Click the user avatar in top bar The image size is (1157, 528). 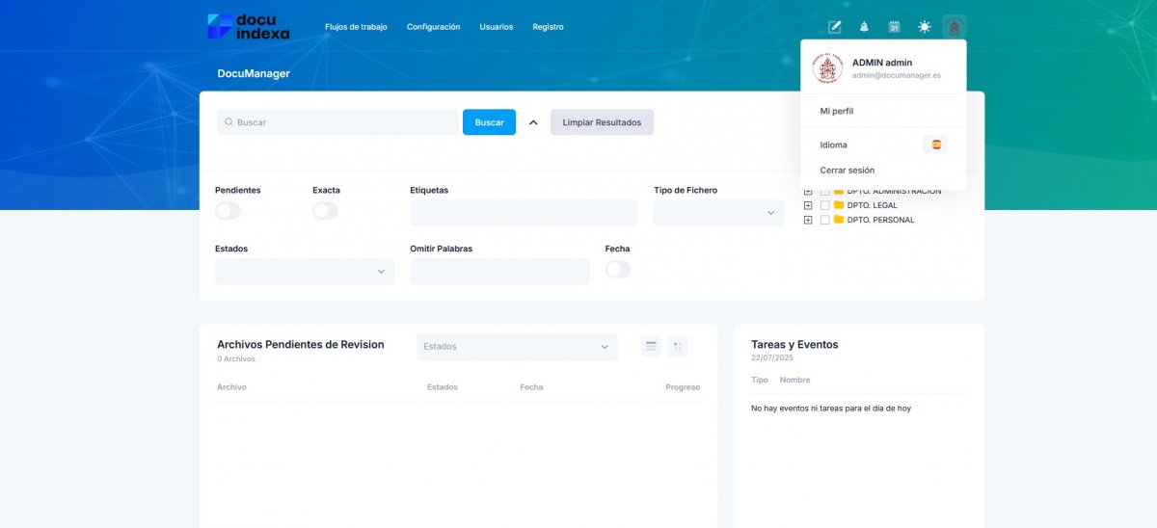[x=955, y=27]
